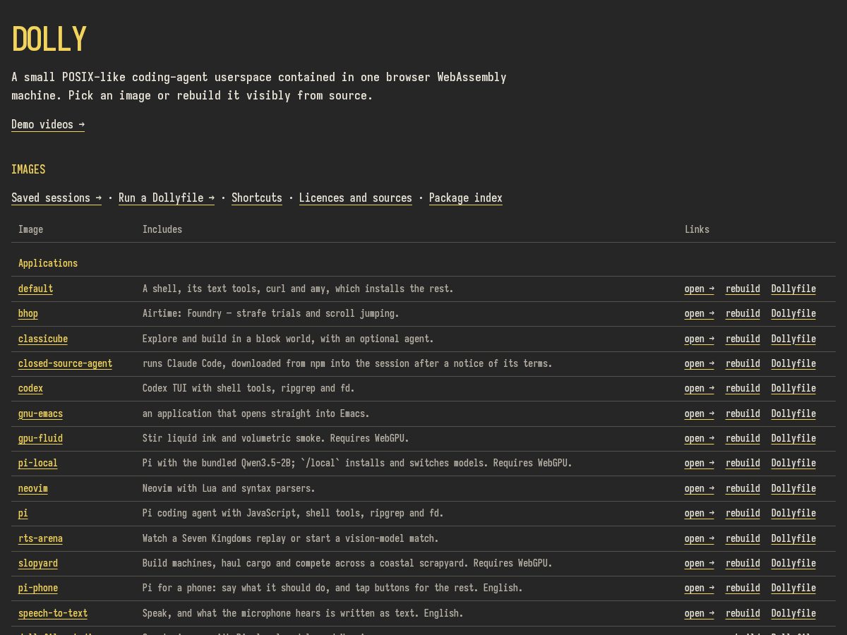Rebuild the classicube image
The width and height of the screenshot is (847, 635).
coord(743,339)
